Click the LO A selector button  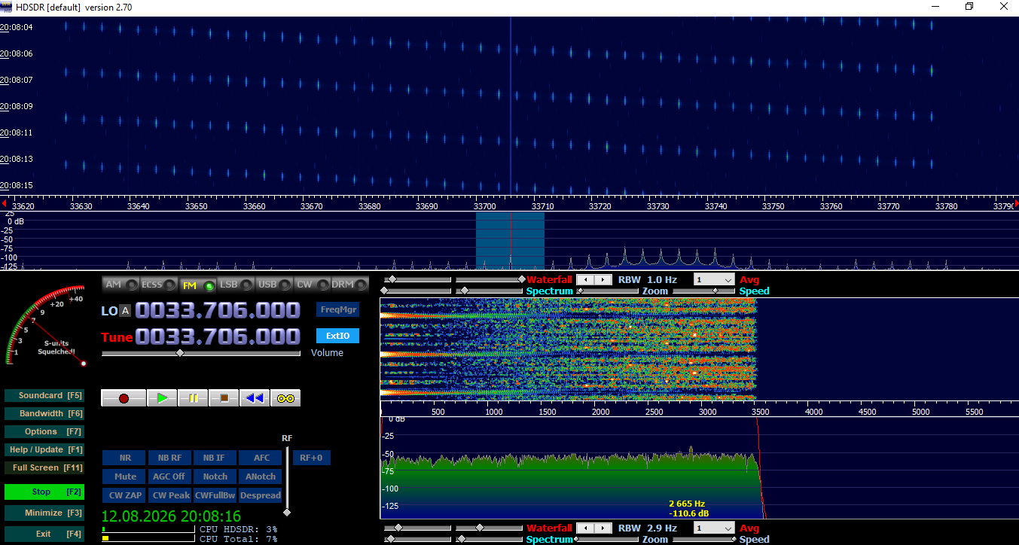(x=125, y=311)
